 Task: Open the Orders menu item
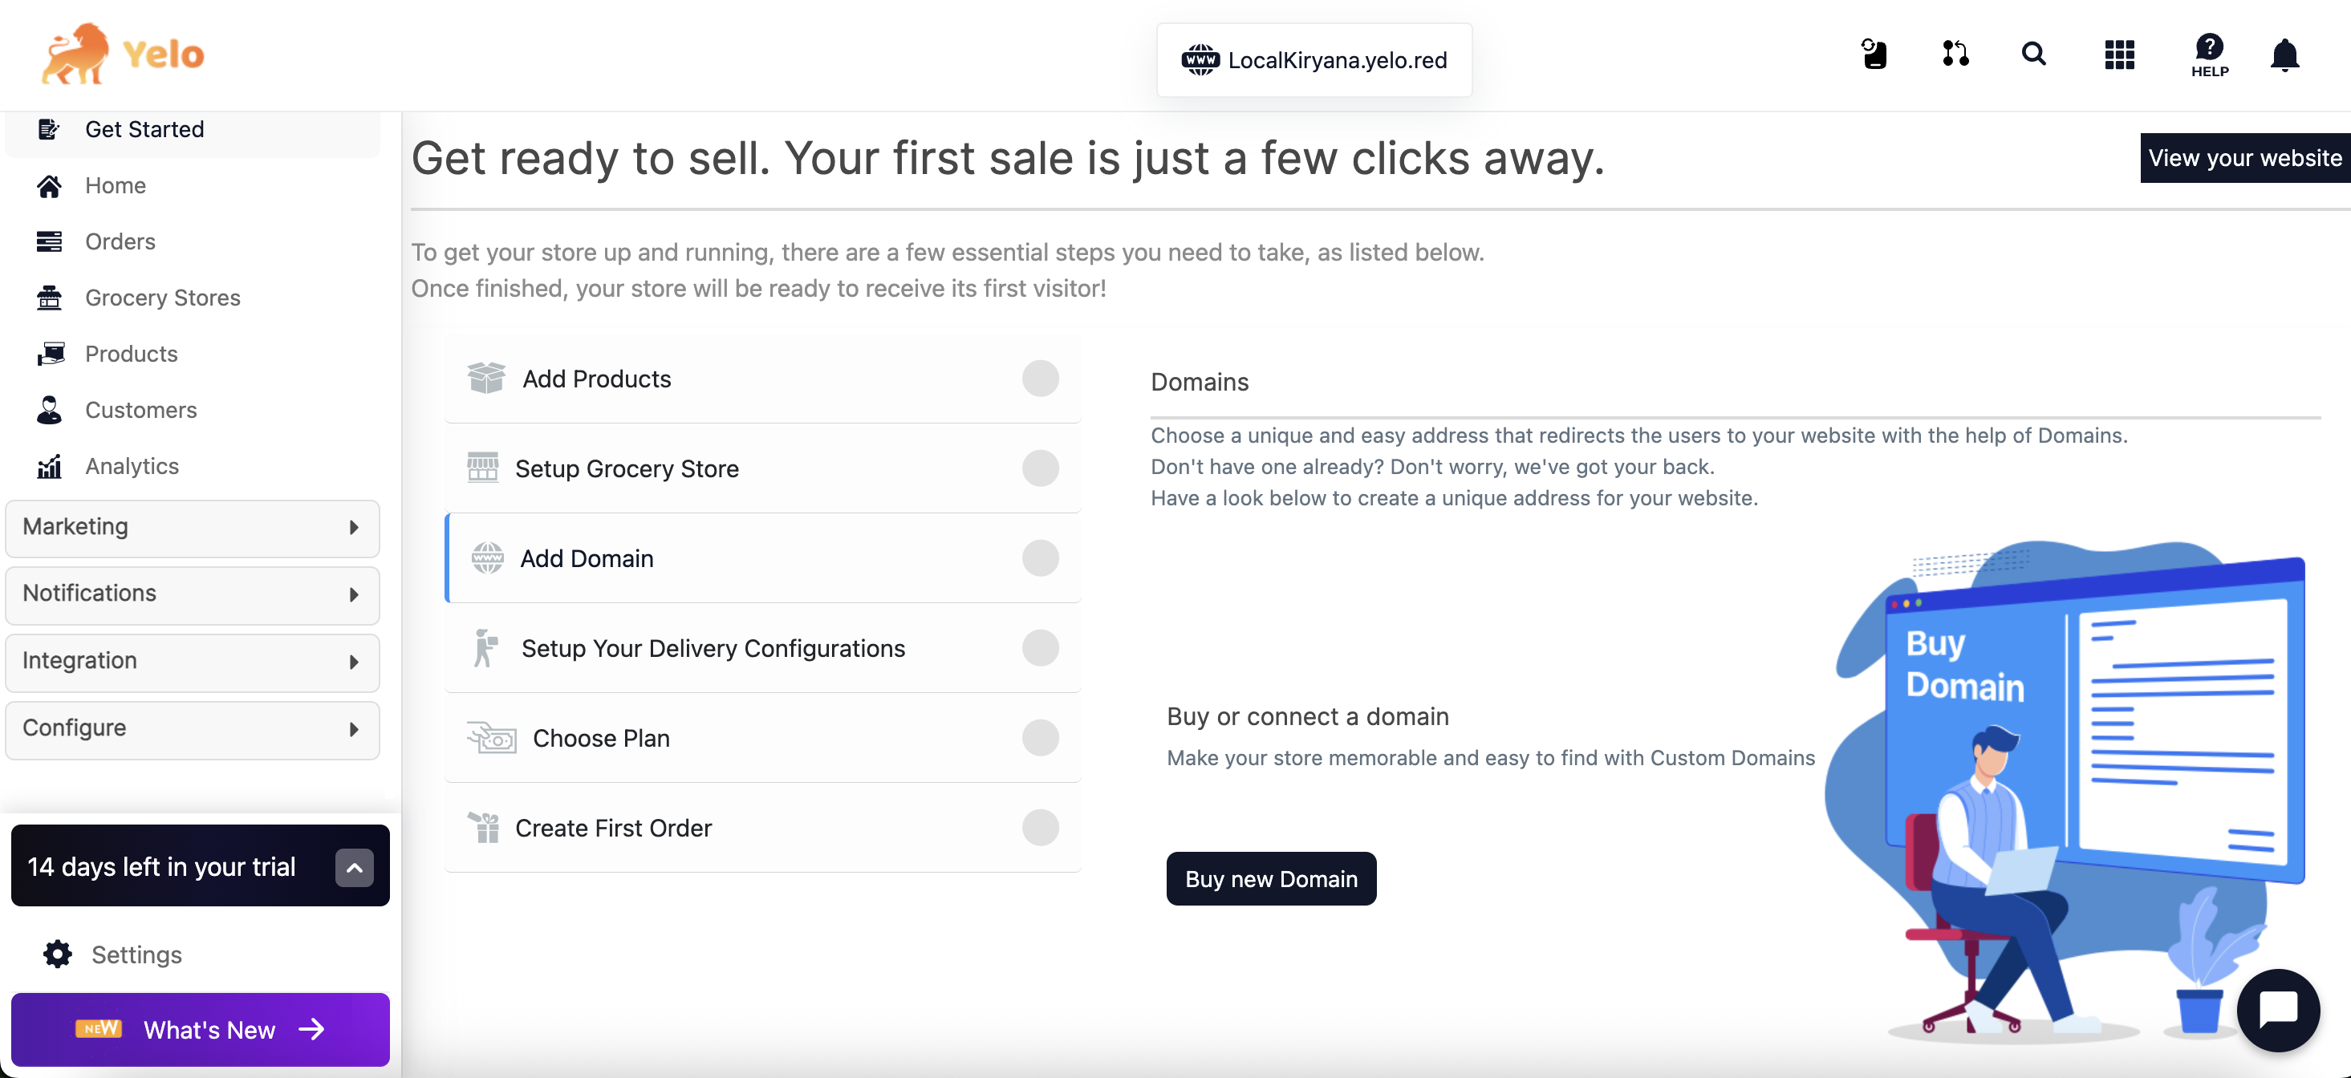click(121, 241)
